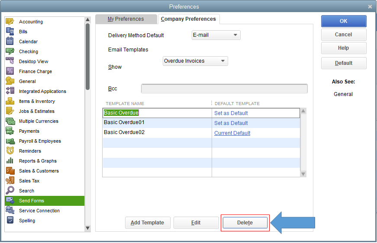The width and height of the screenshot is (377, 243).
Task: Click the Jobs & Estimates icon
Action: pos(10,111)
